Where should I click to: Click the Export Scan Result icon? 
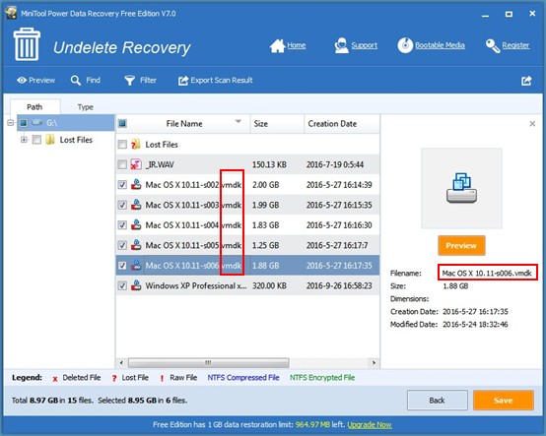[x=183, y=81]
